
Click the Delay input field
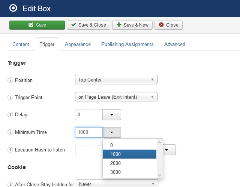89,115
